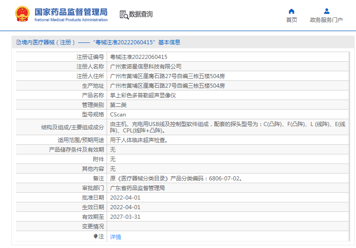
Task: Open the 数据查询 search icon
Action: 124,15
